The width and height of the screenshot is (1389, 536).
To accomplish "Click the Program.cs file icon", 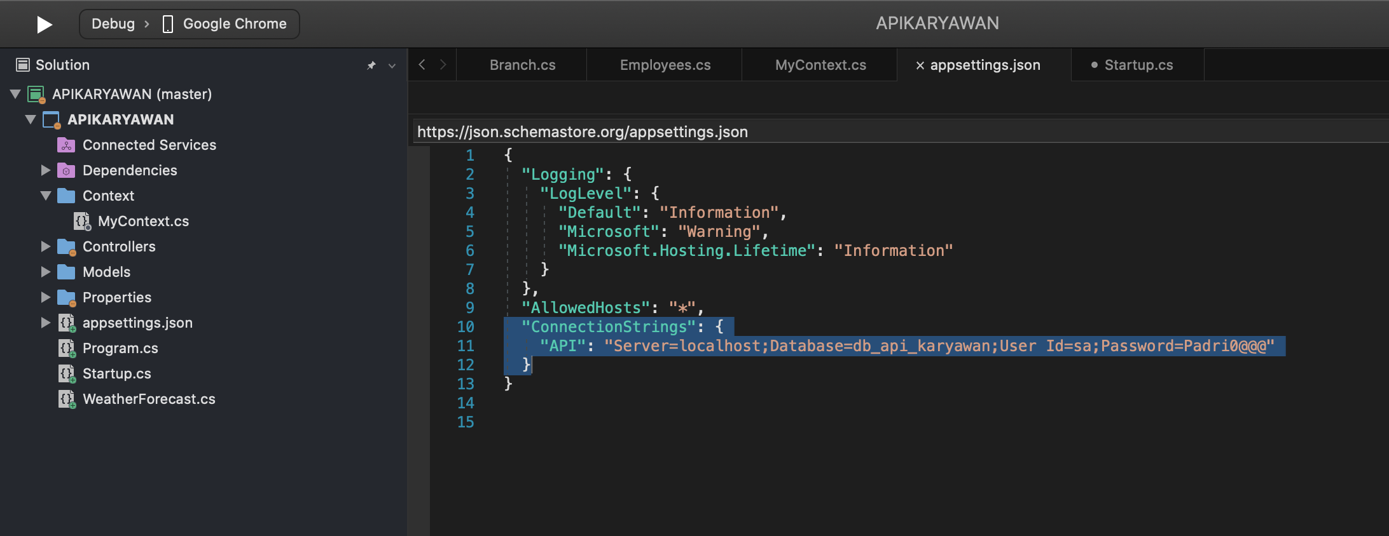I will (x=67, y=349).
